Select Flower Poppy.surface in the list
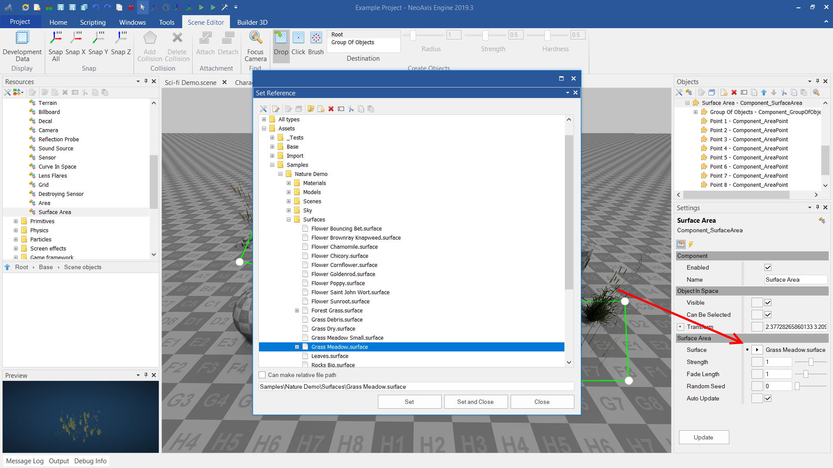This screenshot has height=468, width=833. point(338,283)
